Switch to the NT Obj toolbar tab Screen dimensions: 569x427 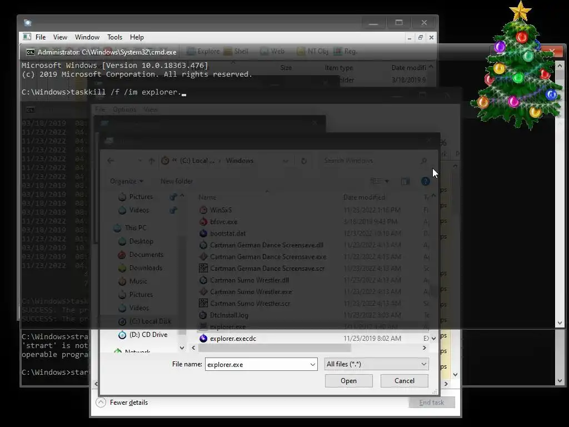(x=312, y=51)
